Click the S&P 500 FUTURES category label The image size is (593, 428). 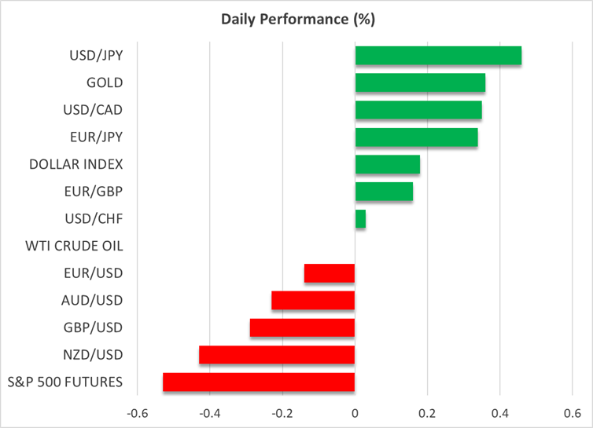coord(64,382)
